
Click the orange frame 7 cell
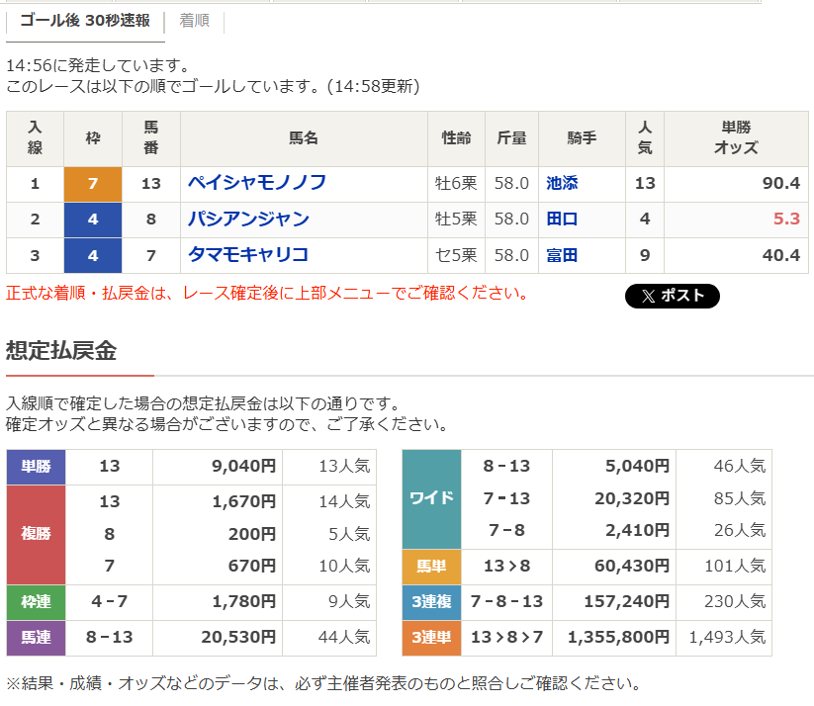coord(93,184)
